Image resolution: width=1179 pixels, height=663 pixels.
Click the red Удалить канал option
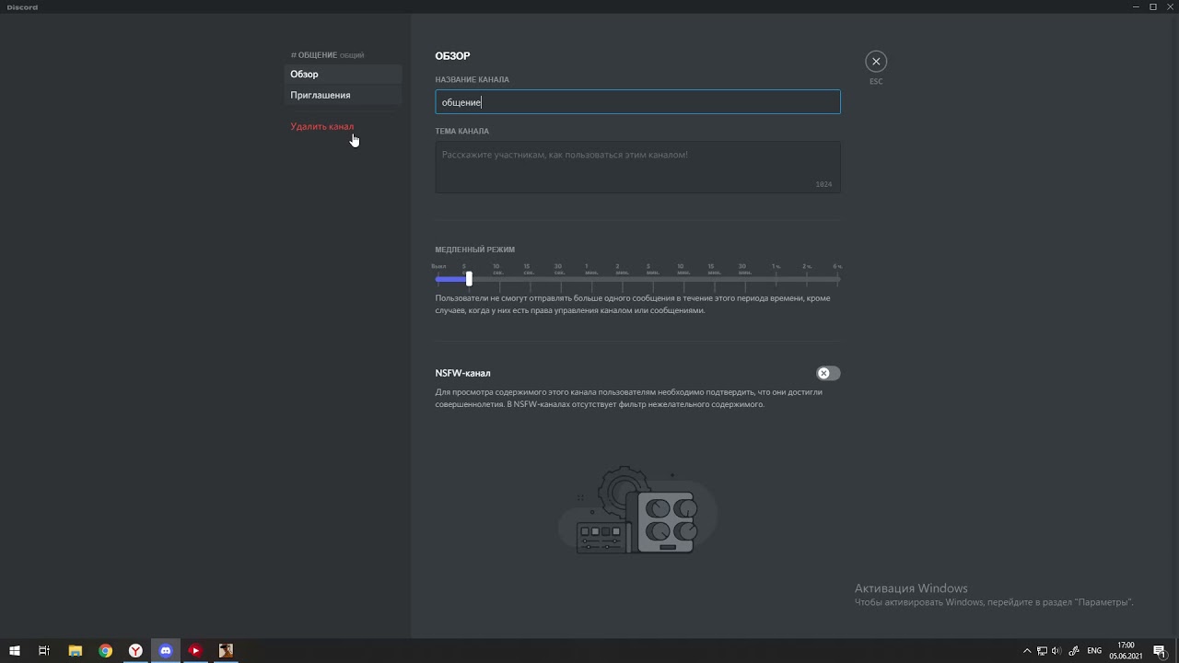(322, 126)
